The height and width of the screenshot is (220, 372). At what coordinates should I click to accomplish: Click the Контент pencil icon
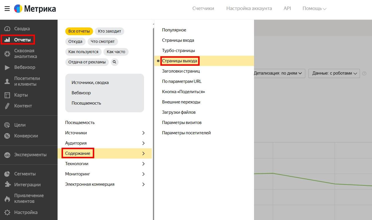(7, 106)
